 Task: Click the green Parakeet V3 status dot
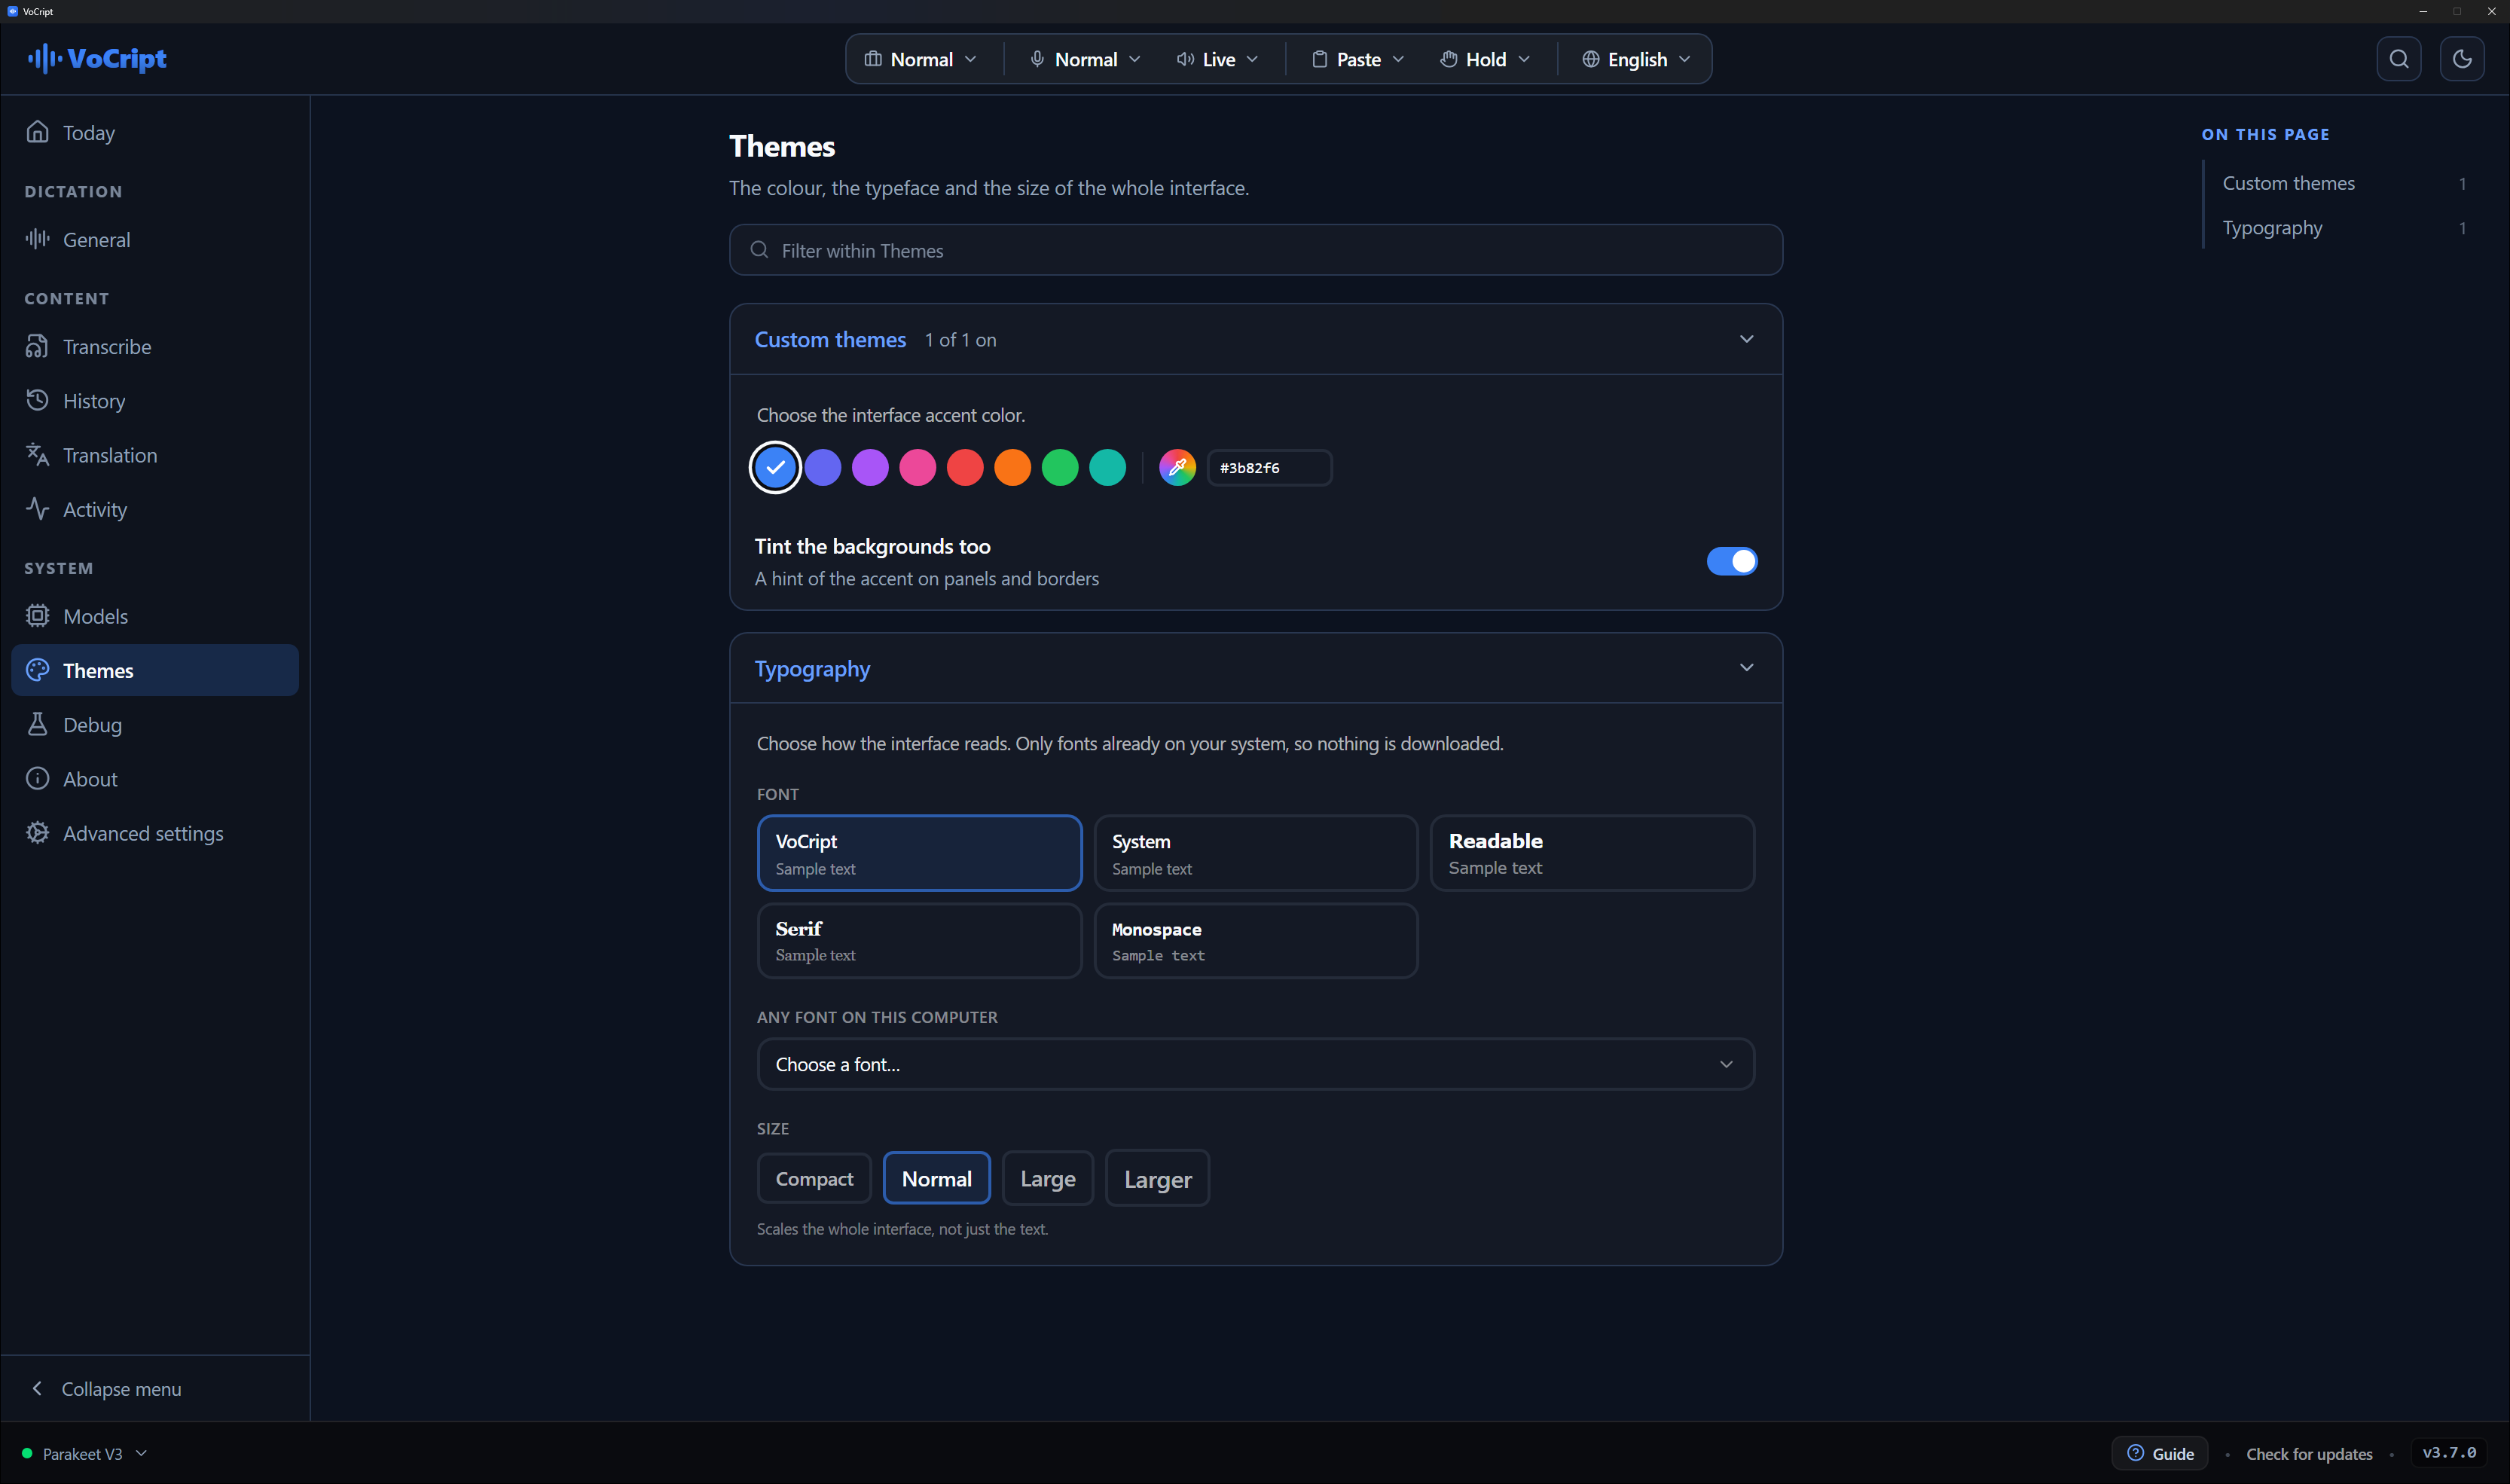pos(27,1453)
